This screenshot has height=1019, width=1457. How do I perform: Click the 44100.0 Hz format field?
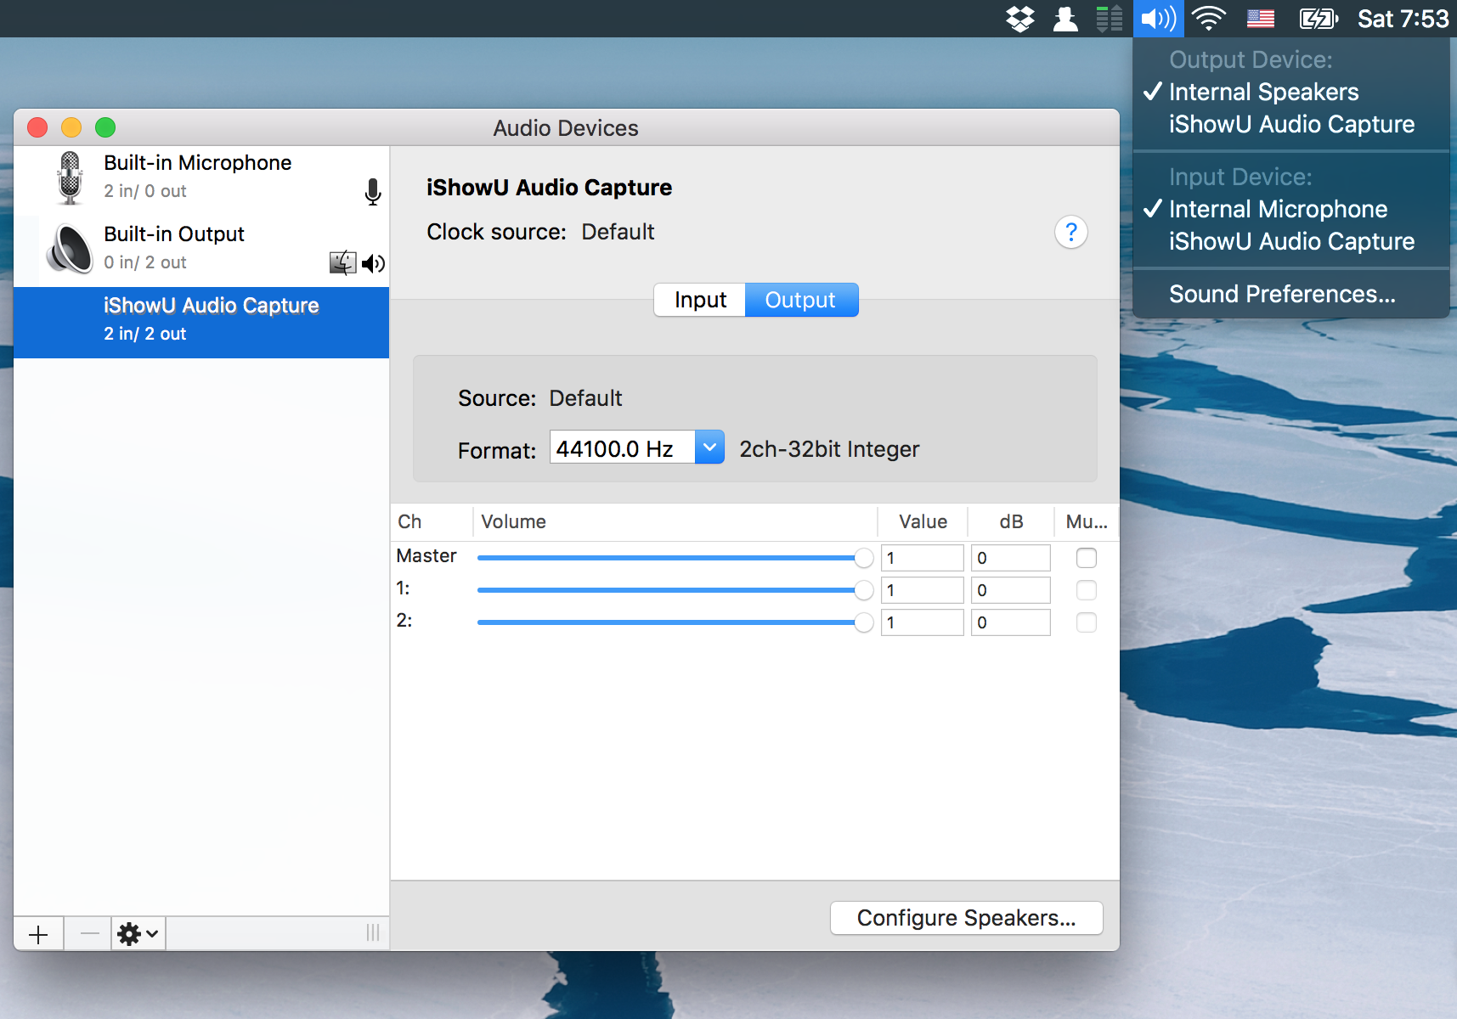pos(623,447)
